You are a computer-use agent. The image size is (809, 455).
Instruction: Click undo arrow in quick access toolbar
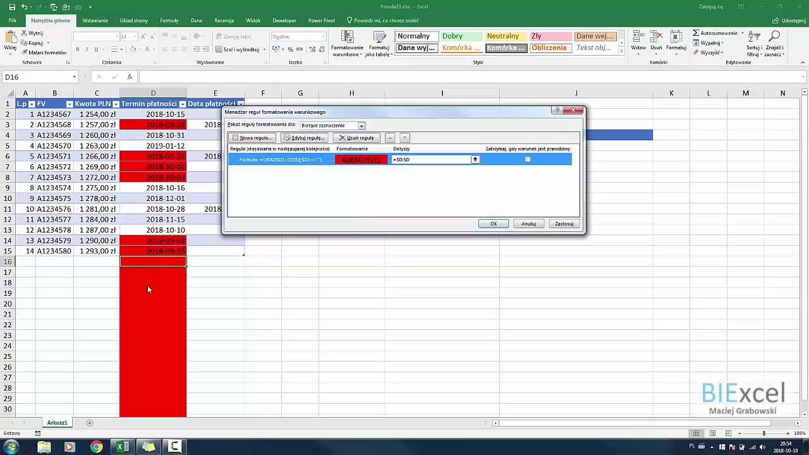tap(24, 7)
